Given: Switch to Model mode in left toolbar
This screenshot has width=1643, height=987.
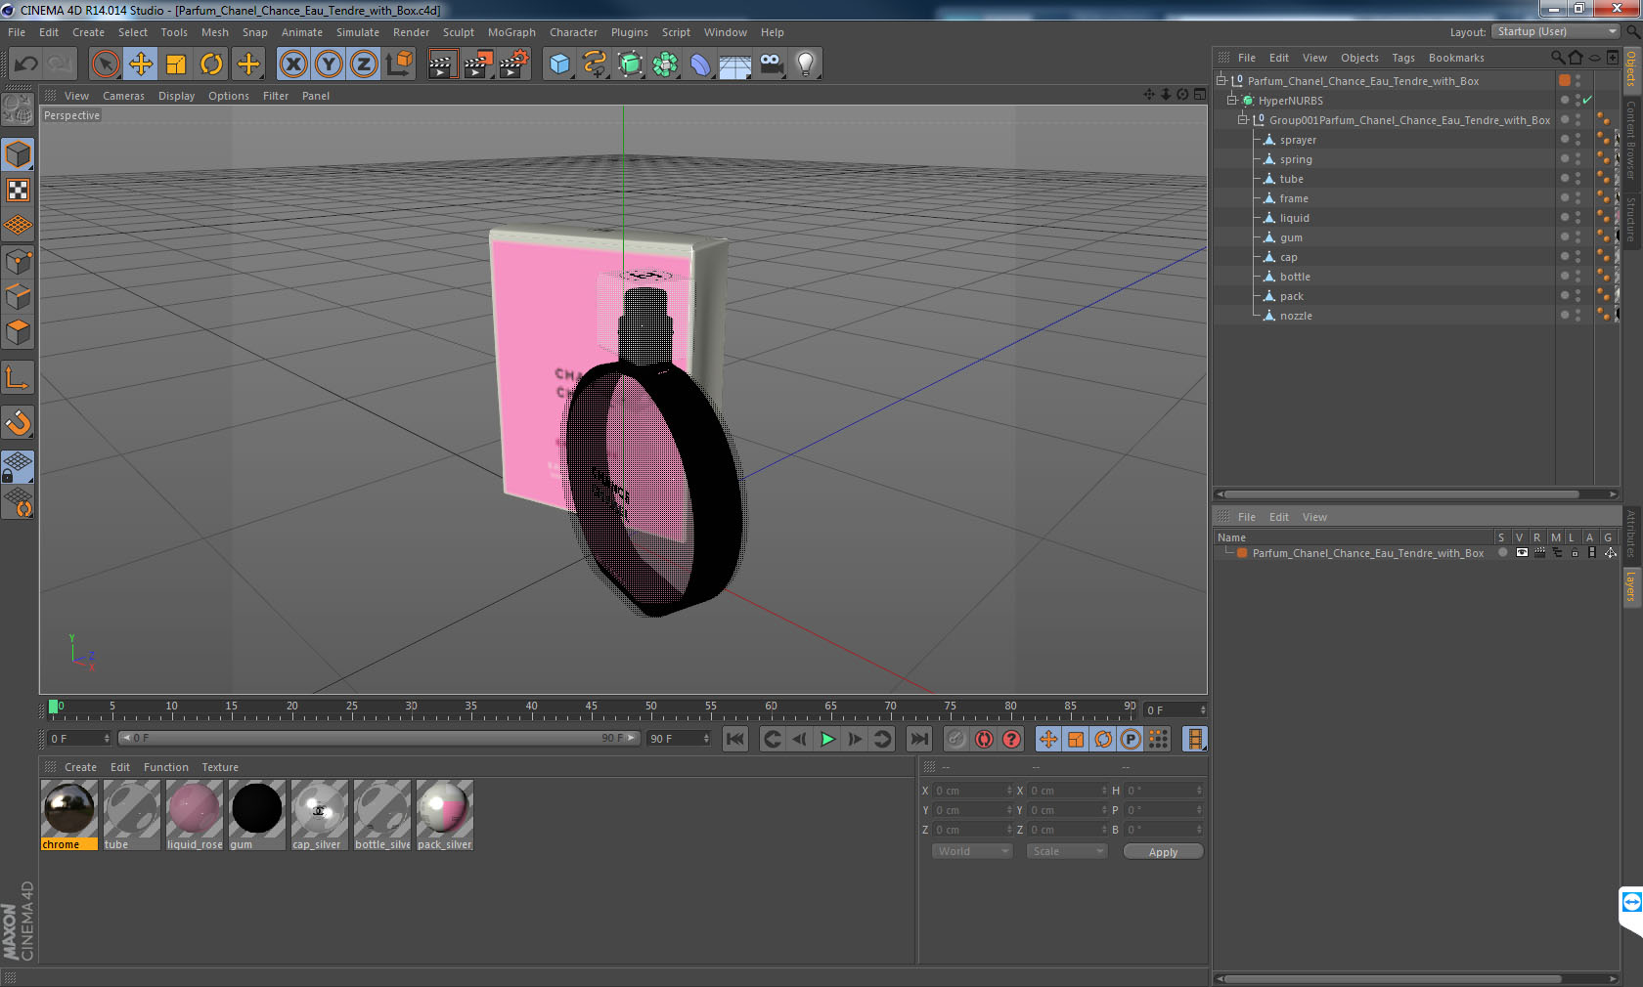Looking at the screenshot, I should coord(18,154).
